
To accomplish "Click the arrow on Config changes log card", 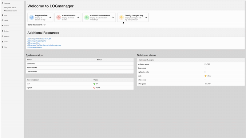I will (x=146, y=17).
